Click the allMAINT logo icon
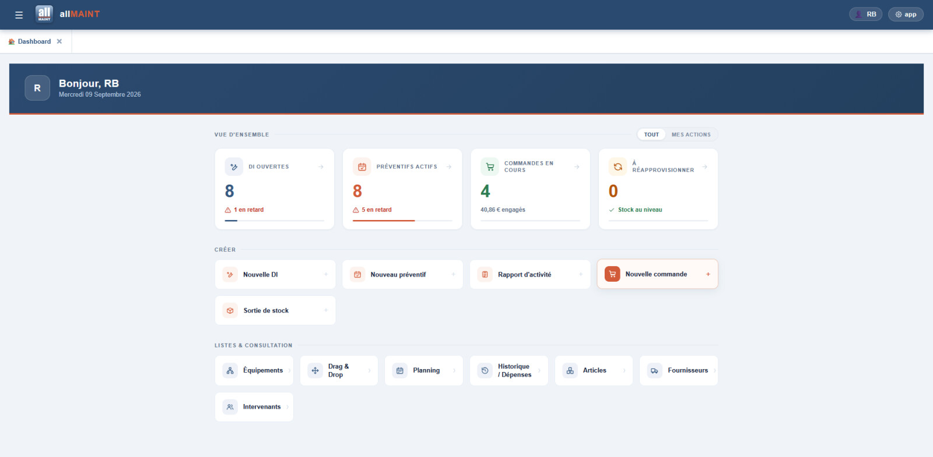The width and height of the screenshot is (933, 457). (x=44, y=14)
